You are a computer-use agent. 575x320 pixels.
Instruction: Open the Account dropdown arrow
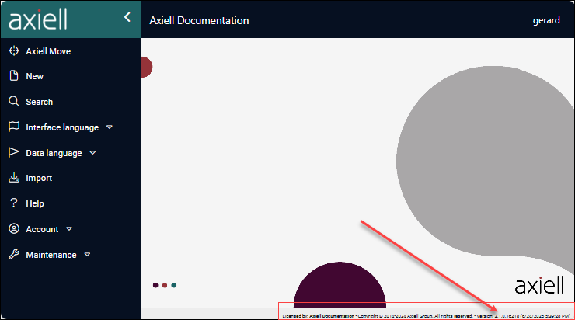(69, 229)
